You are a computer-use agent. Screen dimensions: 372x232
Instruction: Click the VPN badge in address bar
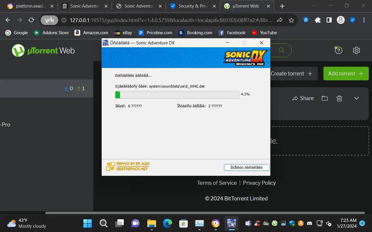pos(49,20)
